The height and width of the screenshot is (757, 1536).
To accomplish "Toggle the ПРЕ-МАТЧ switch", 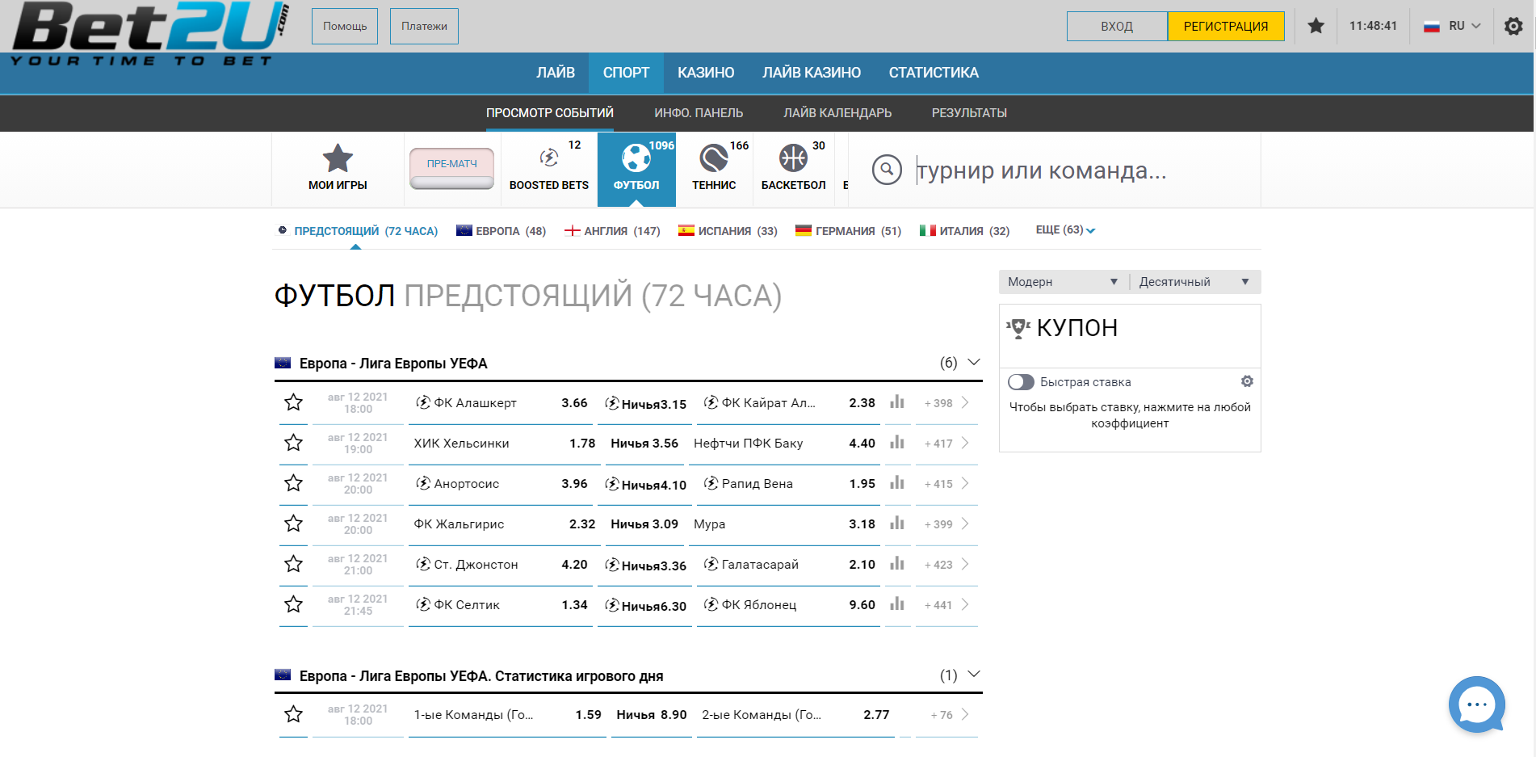I will [x=451, y=168].
